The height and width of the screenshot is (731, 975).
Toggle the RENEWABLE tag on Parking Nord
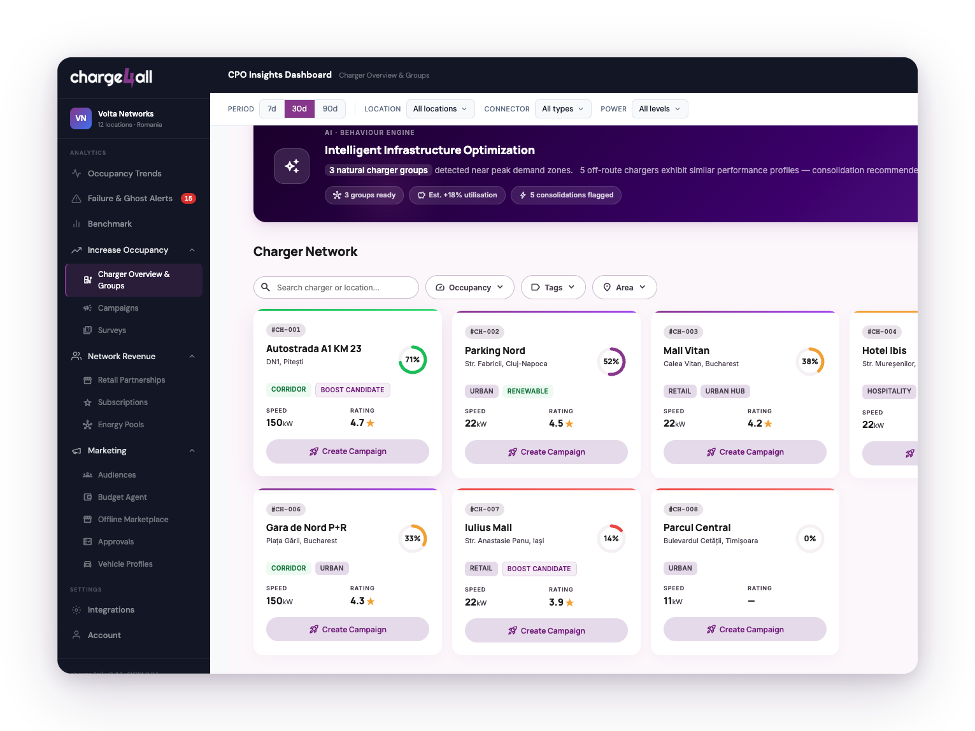(x=527, y=391)
